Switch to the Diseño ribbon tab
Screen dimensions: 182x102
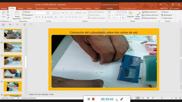29,8
